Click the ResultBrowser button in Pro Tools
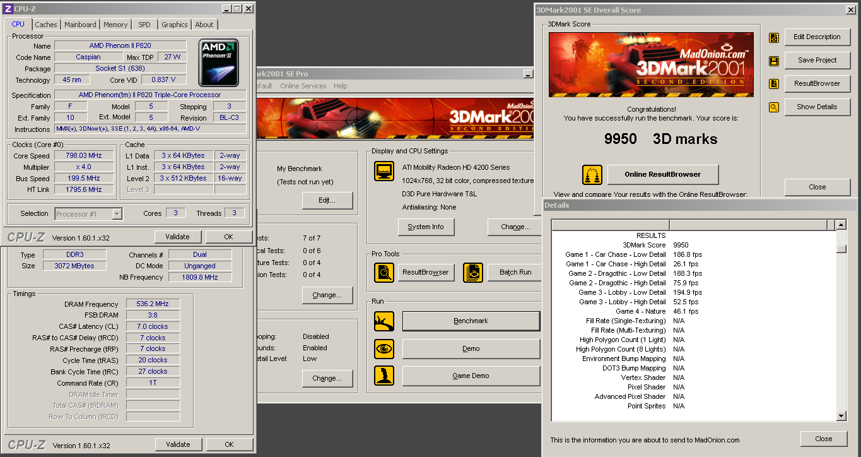 click(x=426, y=272)
